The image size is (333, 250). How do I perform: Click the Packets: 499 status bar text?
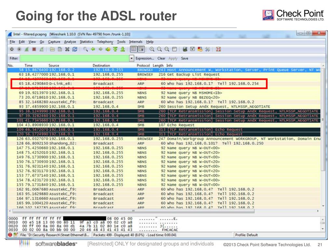(x=135, y=235)
